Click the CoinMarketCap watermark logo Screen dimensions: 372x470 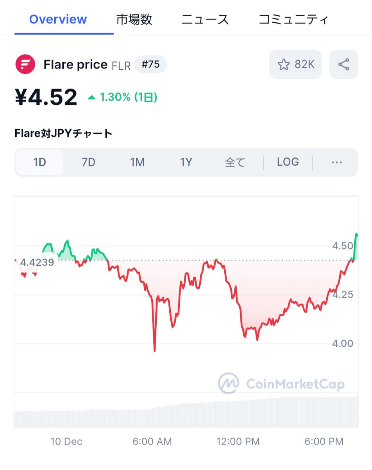(281, 383)
